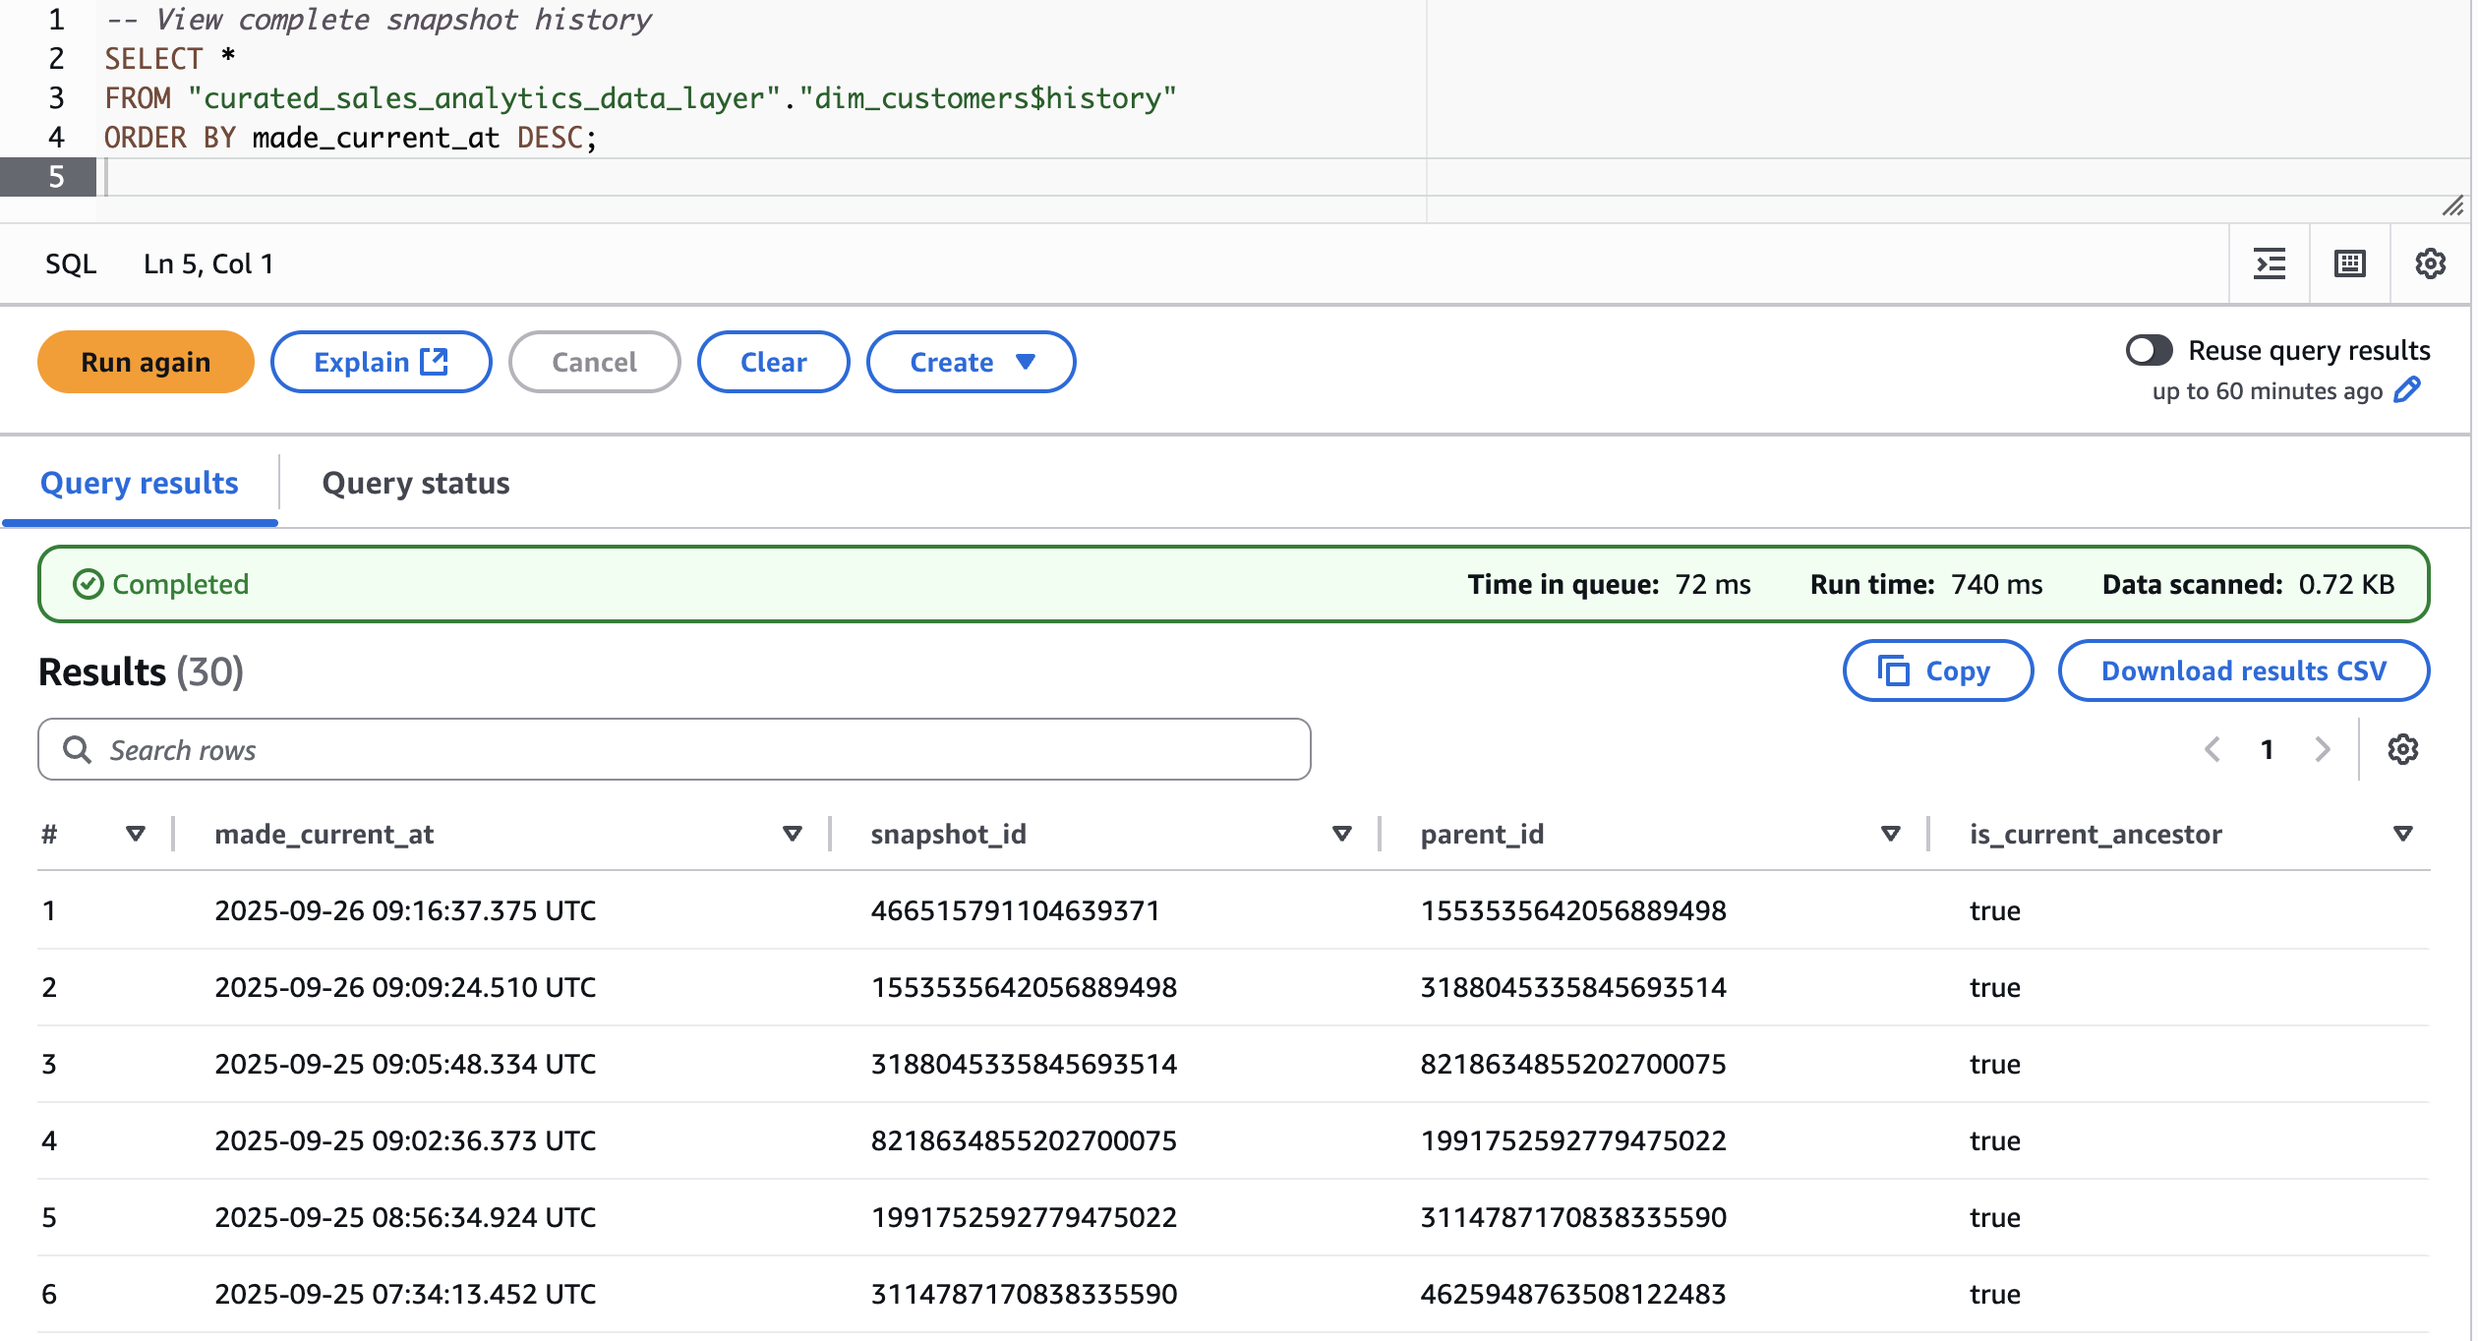
Task: Focus the Search rows input field
Action: click(674, 749)
